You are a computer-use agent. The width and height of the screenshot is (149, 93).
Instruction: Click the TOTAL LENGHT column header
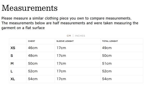[x=110, y=41]
